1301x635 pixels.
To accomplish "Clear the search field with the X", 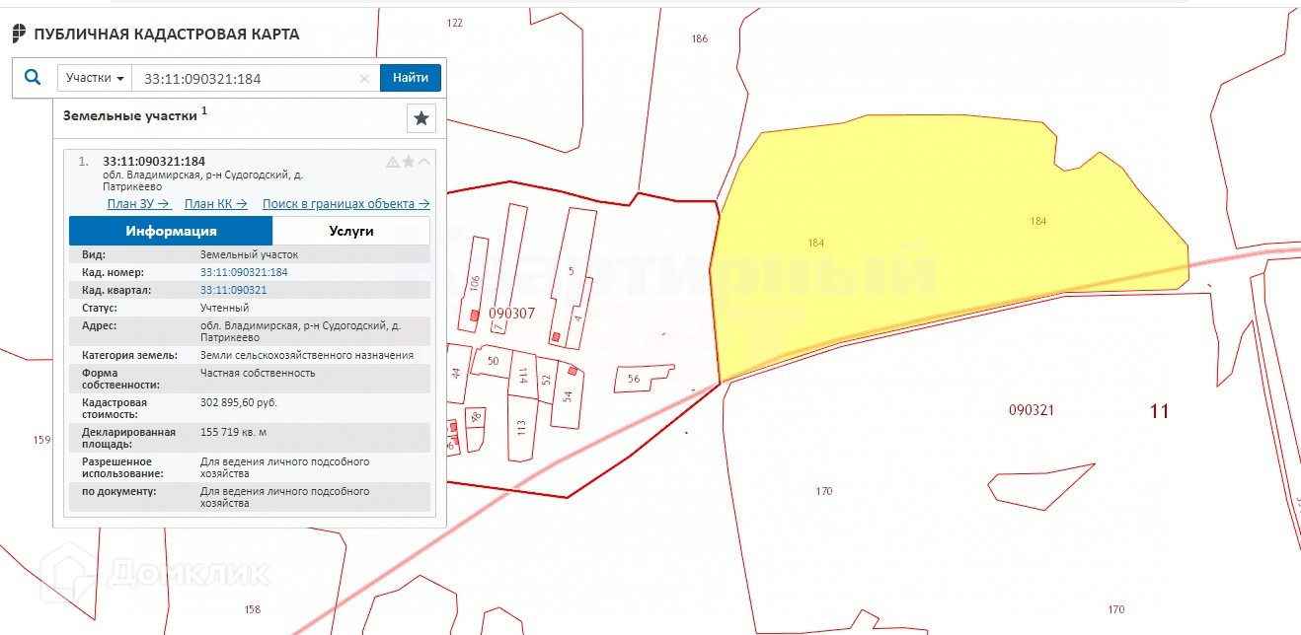I will tap(364, 78).
